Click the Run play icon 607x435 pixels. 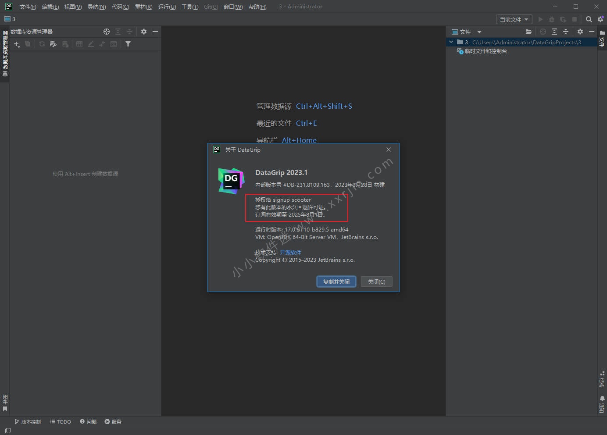(x=540, y=19)
